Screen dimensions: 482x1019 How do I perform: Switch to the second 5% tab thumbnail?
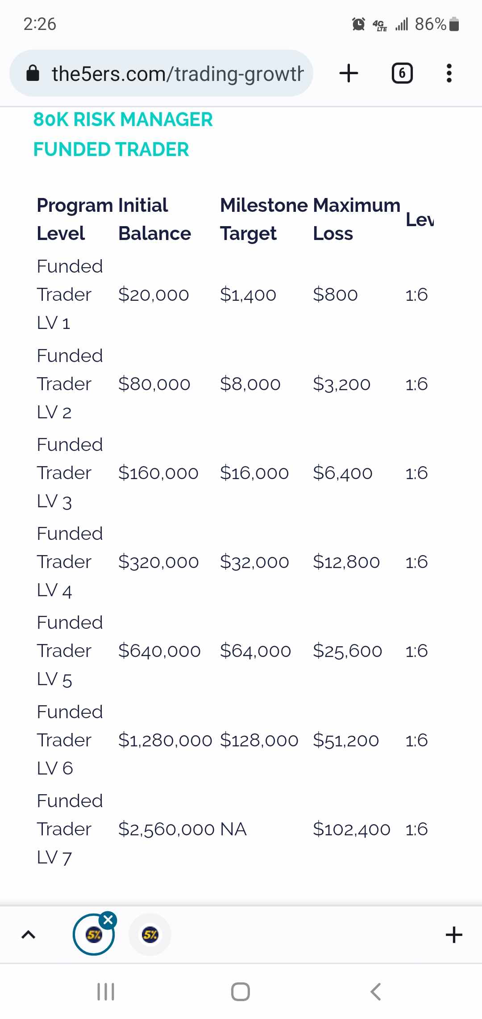point(150,935)
